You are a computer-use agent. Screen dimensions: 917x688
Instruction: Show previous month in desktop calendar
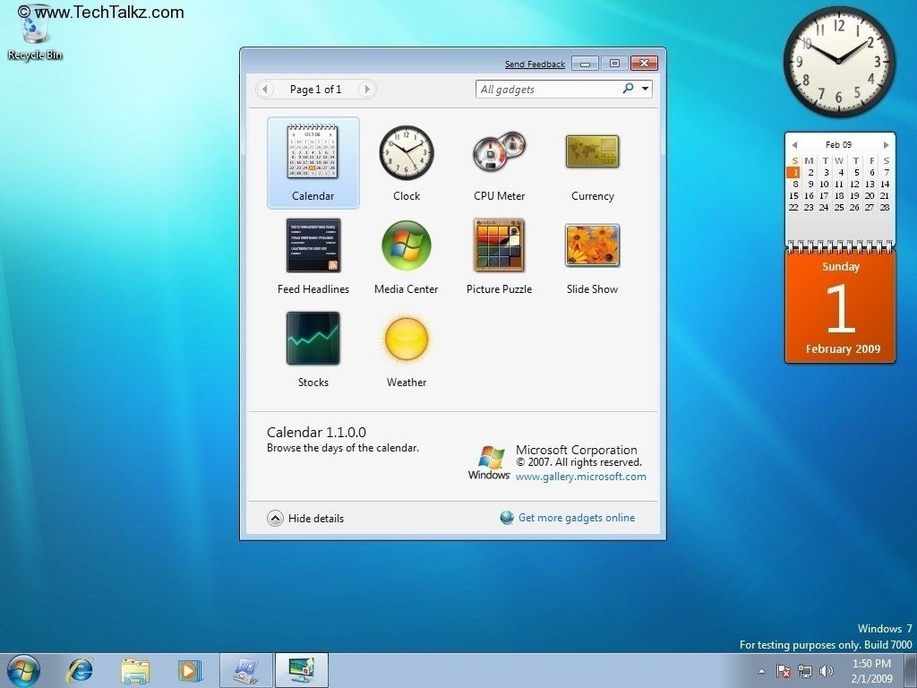tap(794, 144)
